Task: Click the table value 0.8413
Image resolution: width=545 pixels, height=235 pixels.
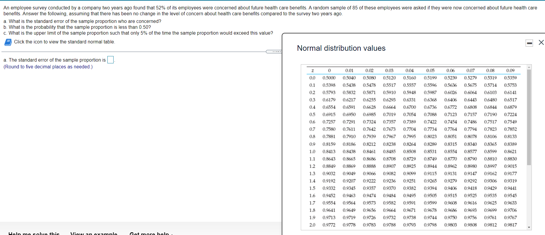Action: pos(329,151)
